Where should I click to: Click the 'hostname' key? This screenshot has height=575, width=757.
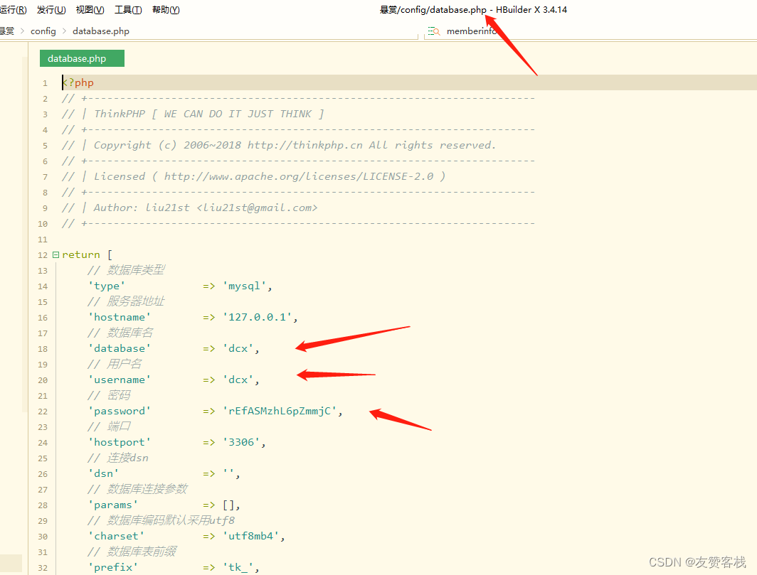point(120,318)
